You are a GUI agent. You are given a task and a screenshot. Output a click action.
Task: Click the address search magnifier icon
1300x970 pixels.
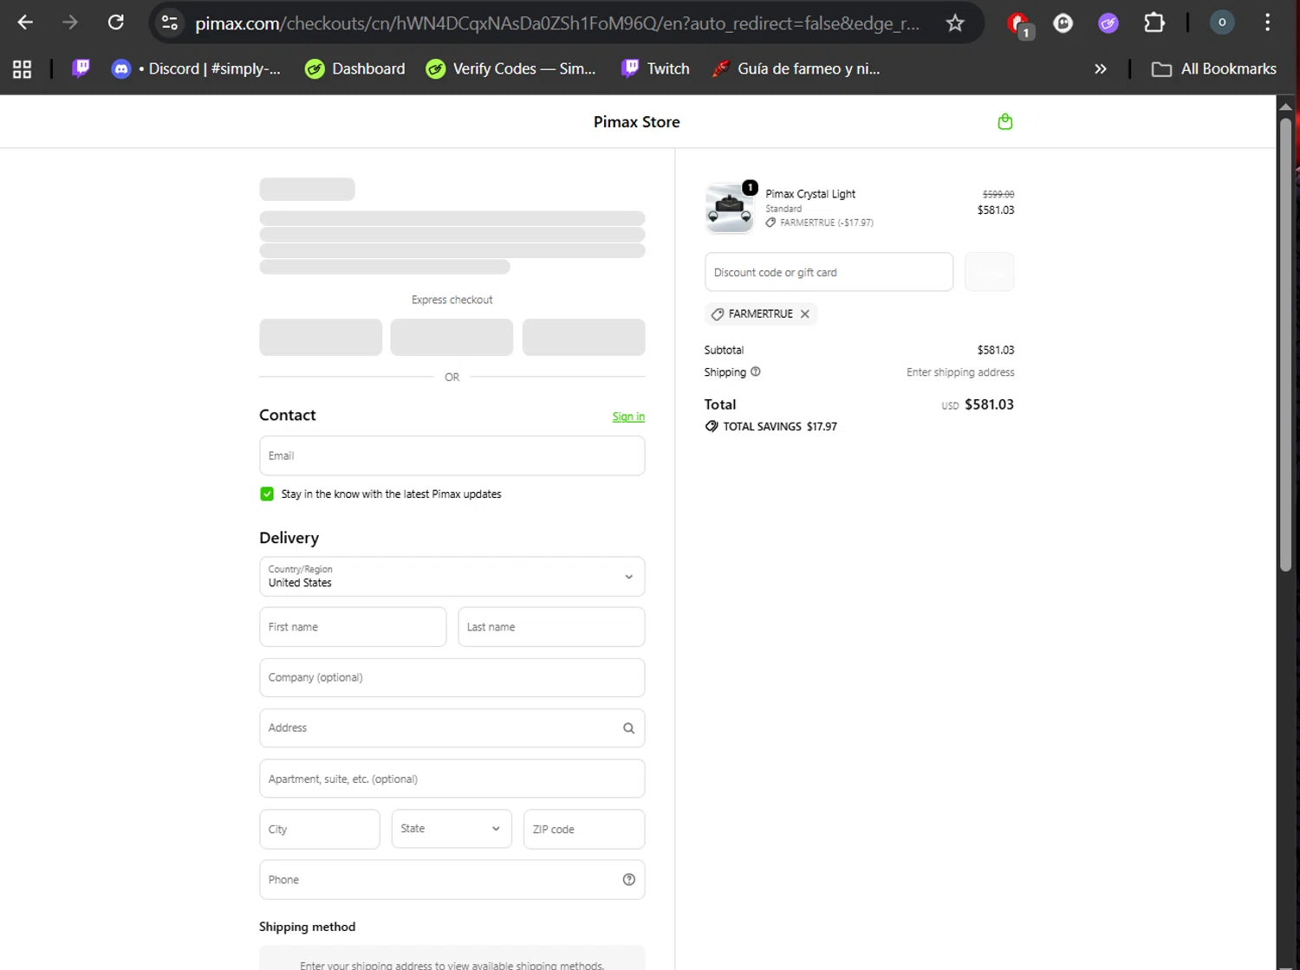coord(629,728)
